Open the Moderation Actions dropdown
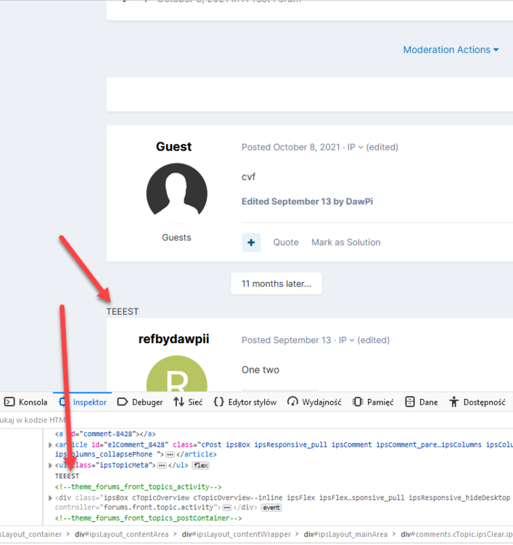 click(x=451, y=49)
